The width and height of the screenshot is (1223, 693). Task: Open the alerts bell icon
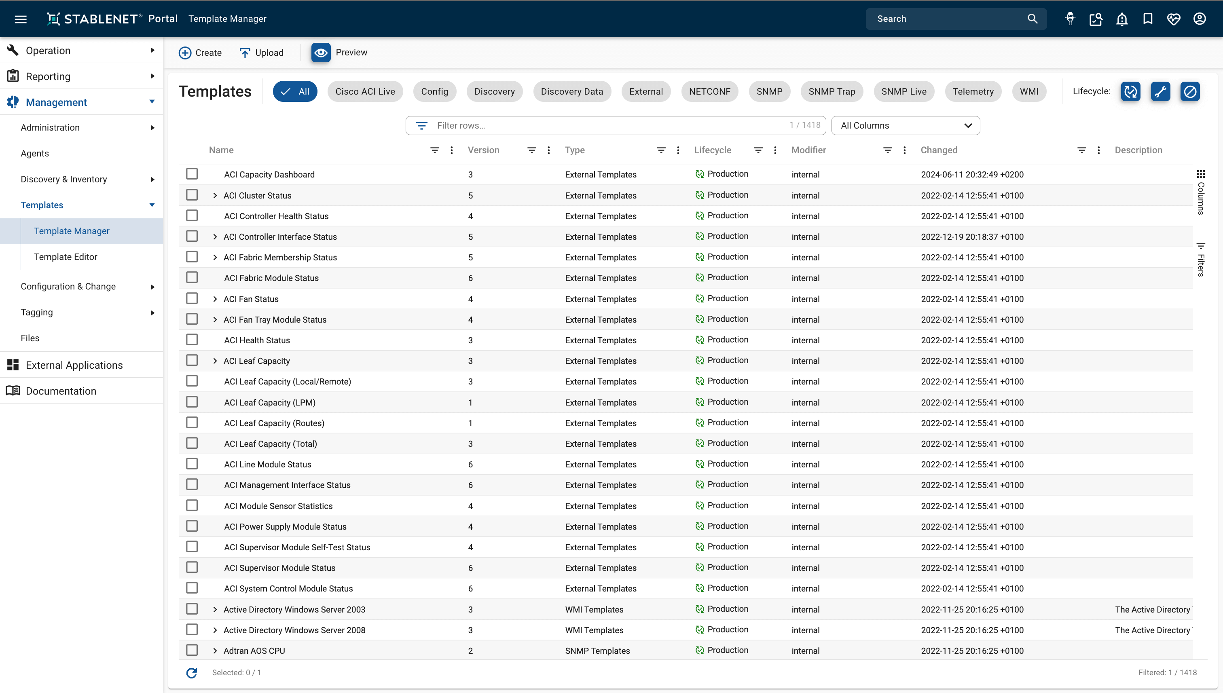coord(1122,19)
